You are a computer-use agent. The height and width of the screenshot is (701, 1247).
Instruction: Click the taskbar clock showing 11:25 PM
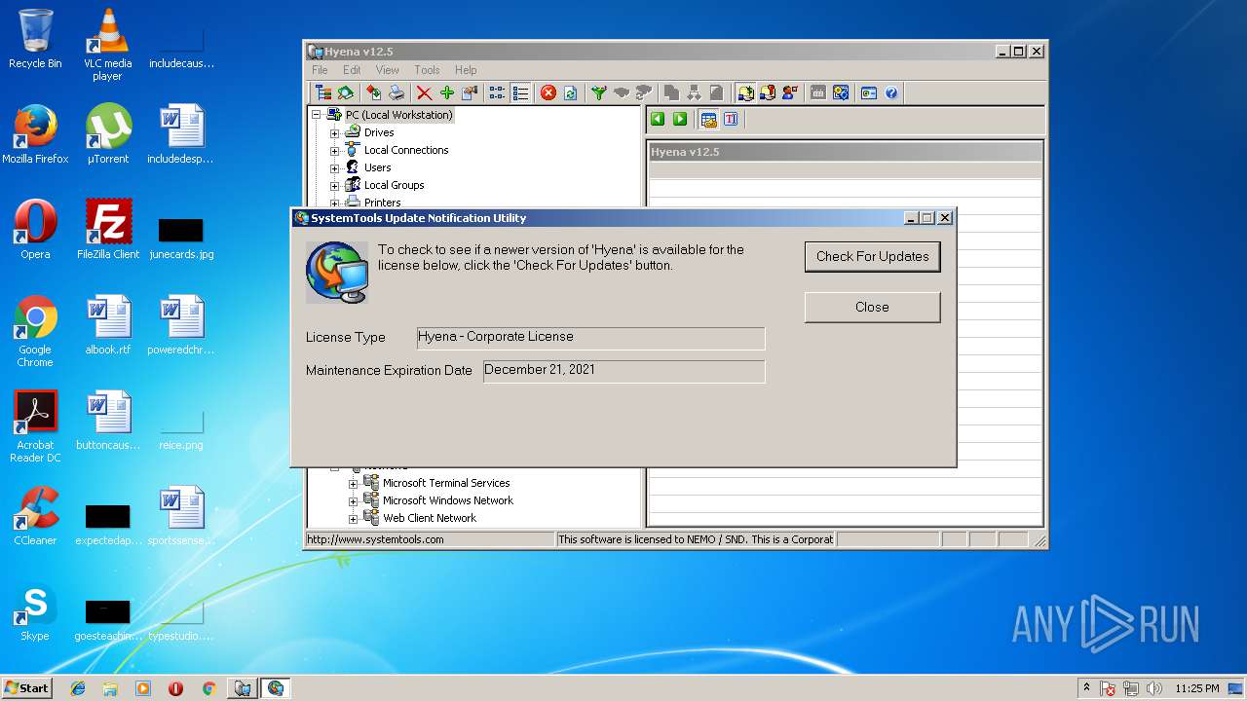tap(1197, 688)
